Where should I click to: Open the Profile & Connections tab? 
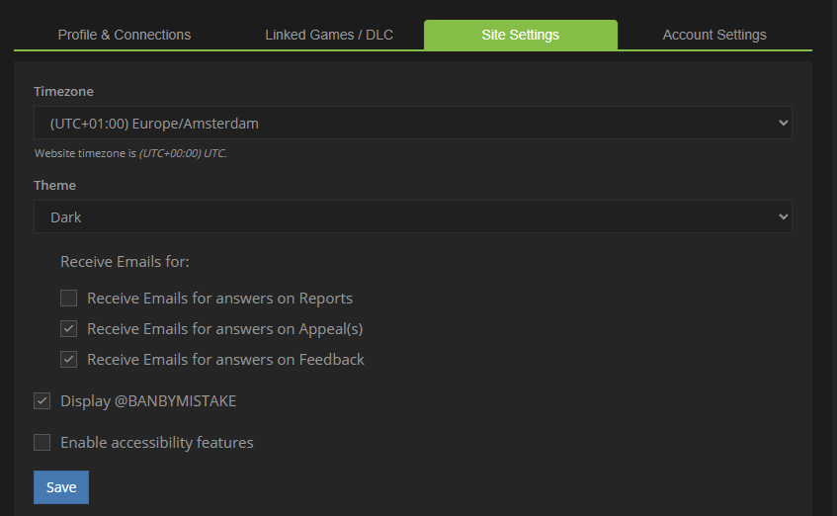click(x=125, y=35)
